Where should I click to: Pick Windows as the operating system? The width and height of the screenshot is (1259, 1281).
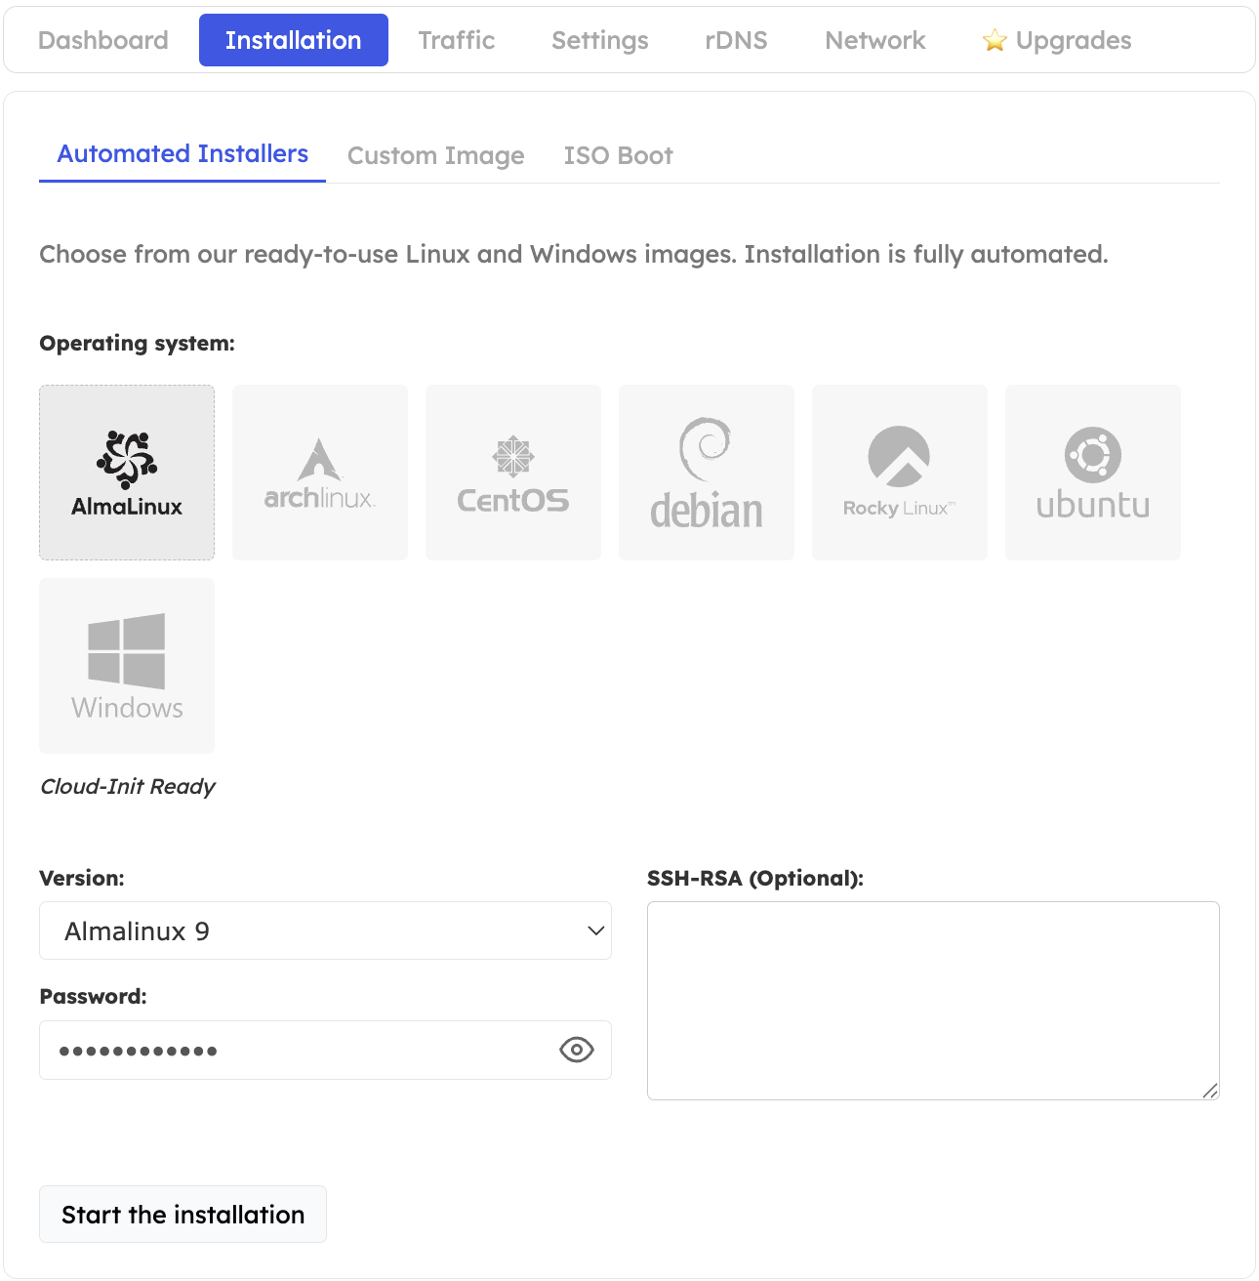coord(126,665)
